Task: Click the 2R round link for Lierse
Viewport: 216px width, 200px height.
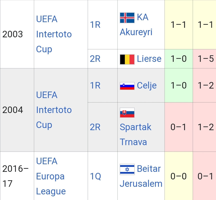Action: (95, 59)
